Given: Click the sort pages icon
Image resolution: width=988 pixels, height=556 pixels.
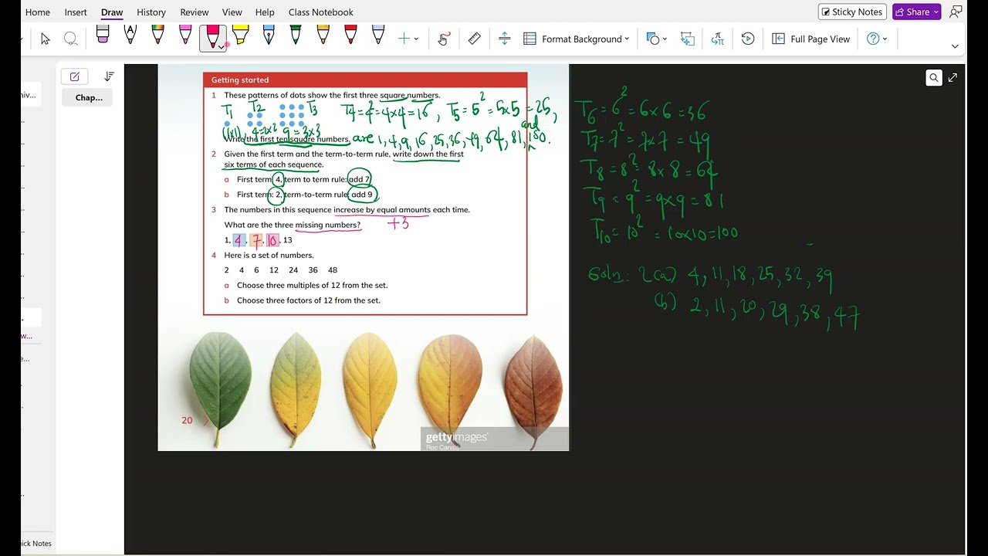Looking at the screenshot, I should pyautogui.click(x=109, y=76).
